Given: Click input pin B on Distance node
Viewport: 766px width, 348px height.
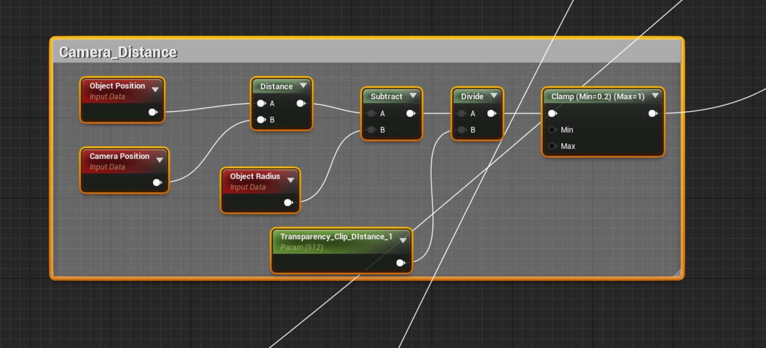Looking at the screenshot, I should coord(261,120).
